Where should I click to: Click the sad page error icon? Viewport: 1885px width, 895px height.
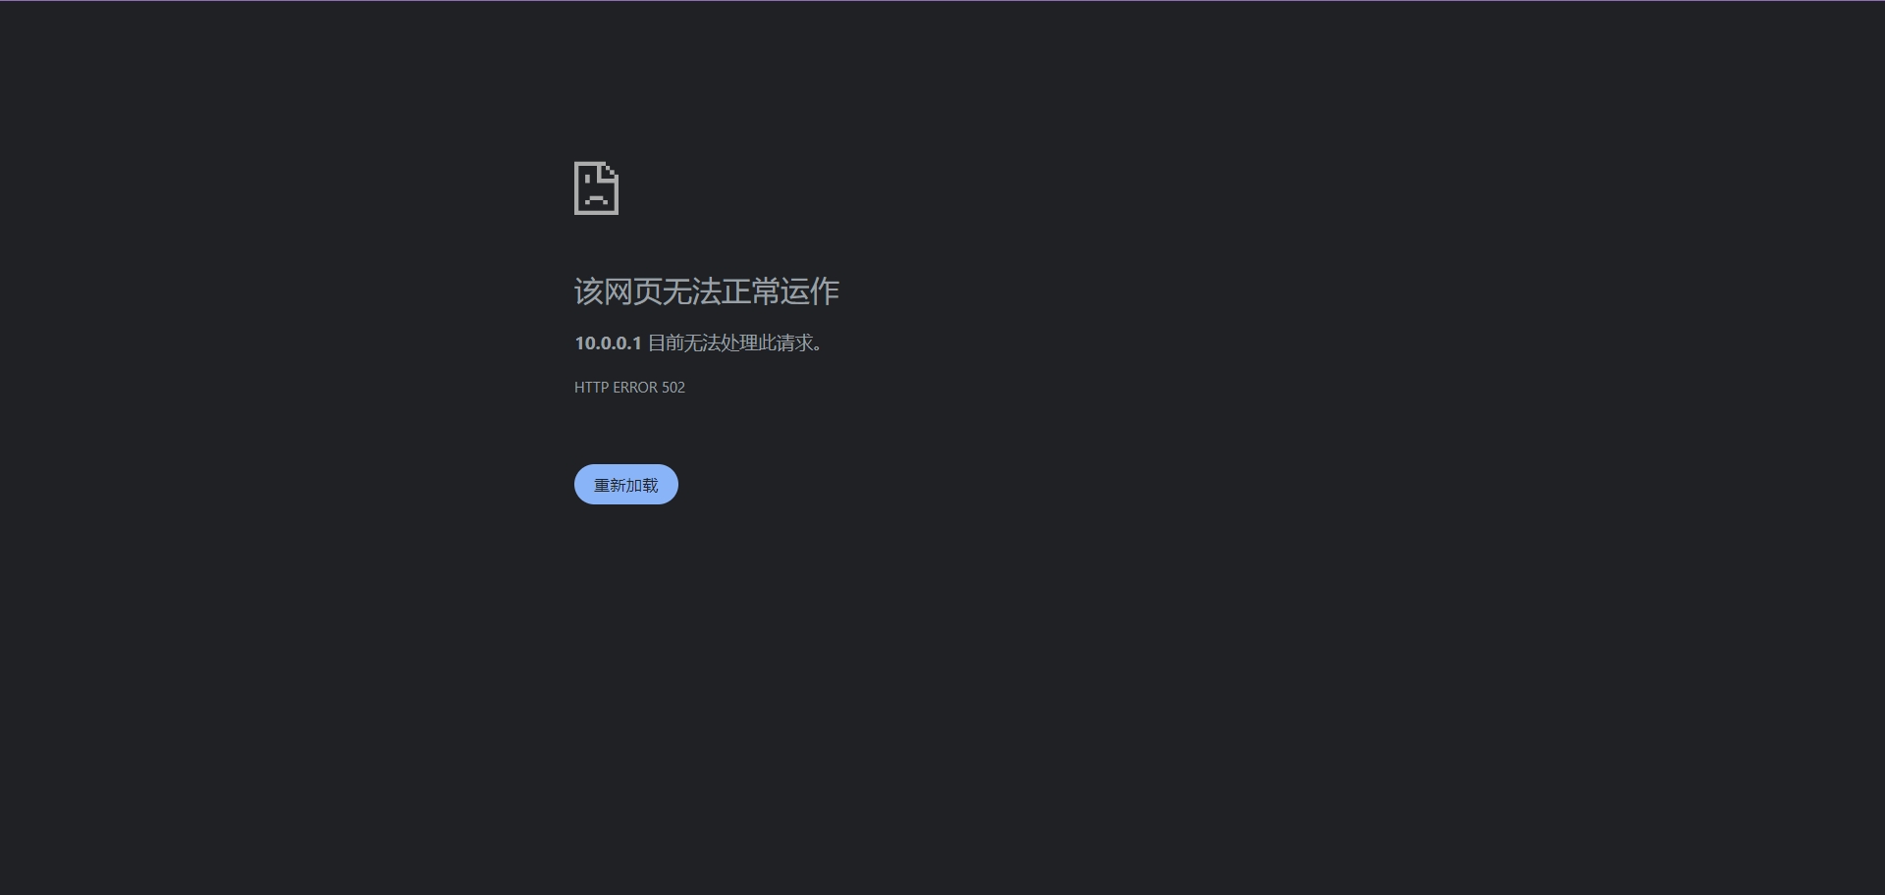pyautogui.click(x=597, y=188)
